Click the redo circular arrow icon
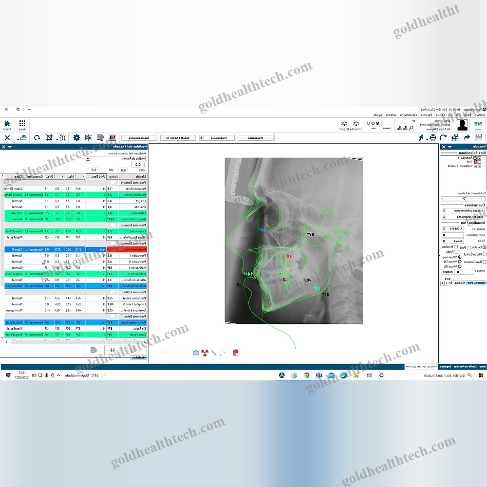This screenshot has height=487, width=487. [443, 138]
